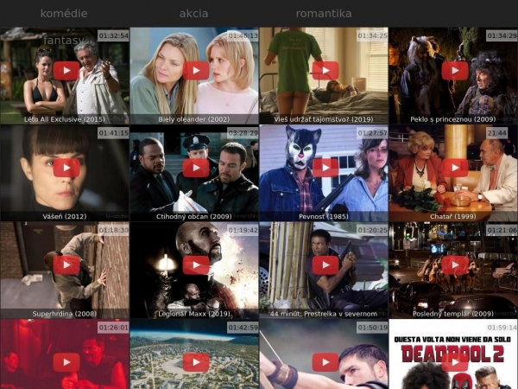Play Biely oleander (2002)

(x=196, y=71)
